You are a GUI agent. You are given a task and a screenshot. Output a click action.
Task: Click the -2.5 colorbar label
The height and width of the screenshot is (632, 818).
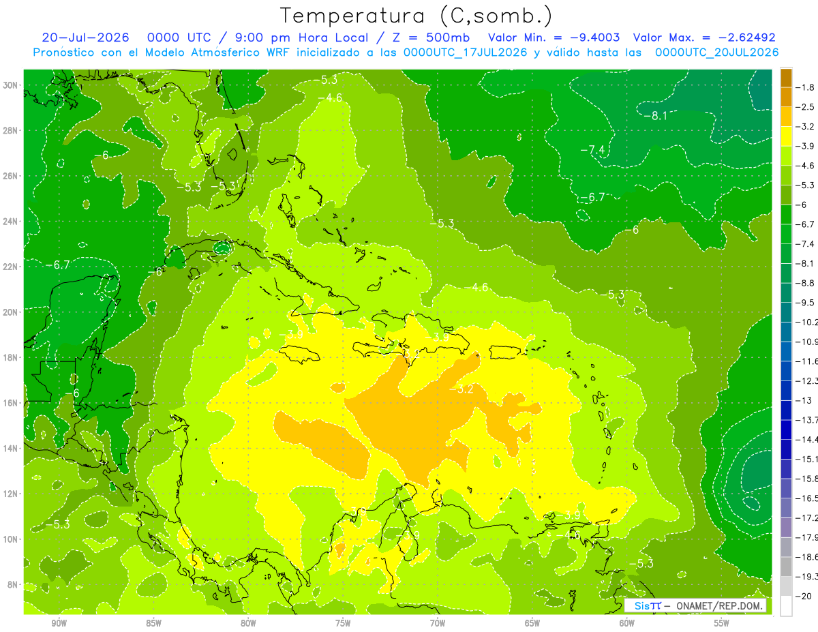805,107
